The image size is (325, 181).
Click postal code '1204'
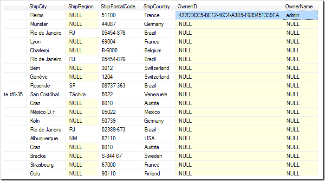(120, 77)
